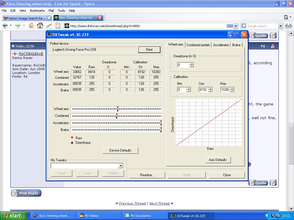Click the binoculars find icon
This screenshot has height=220, width=294.
tap(288, 26)
